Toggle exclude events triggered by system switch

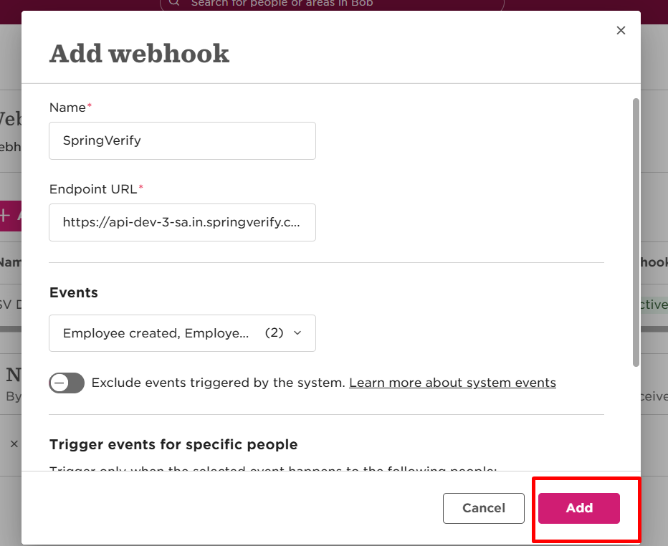click(x=67, y=383)
